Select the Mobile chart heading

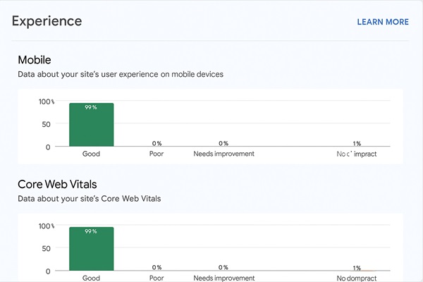(35, 60)
